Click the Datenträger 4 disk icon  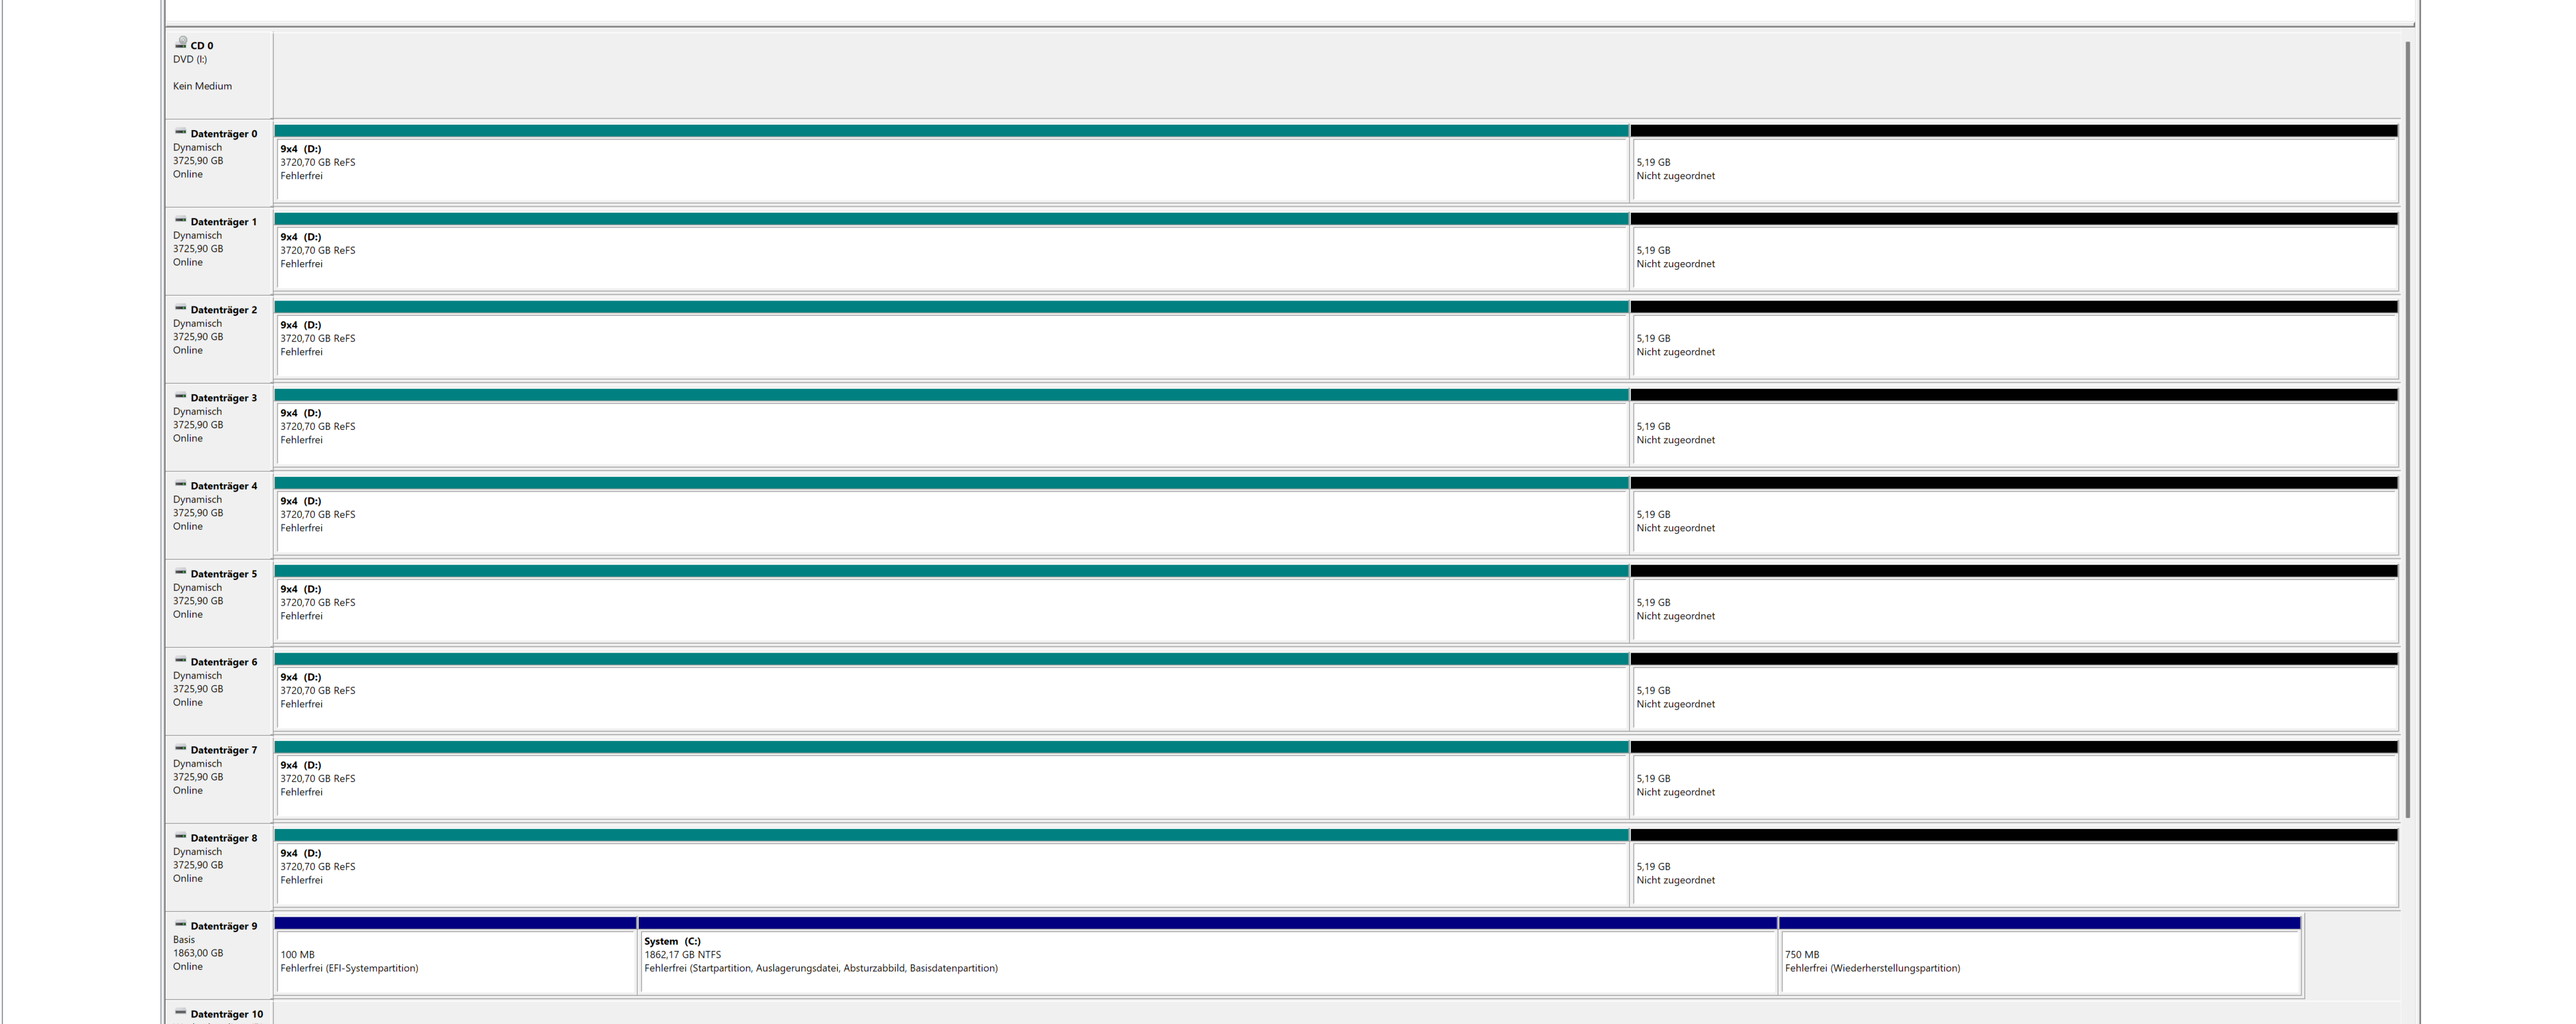tap(181, 484)
